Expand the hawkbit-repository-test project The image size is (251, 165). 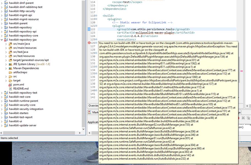pyautogui.click(x=2, y=93)
